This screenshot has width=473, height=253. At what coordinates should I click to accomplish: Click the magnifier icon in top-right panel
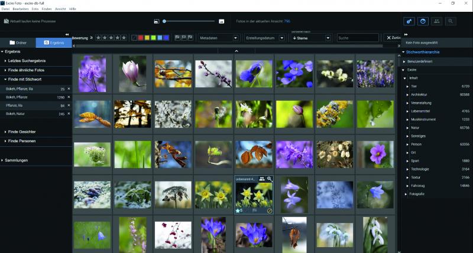point(451,21)
